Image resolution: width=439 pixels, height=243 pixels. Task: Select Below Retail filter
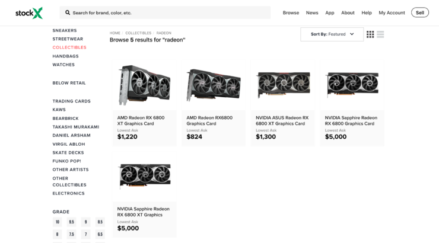click(x=69, y=83)
